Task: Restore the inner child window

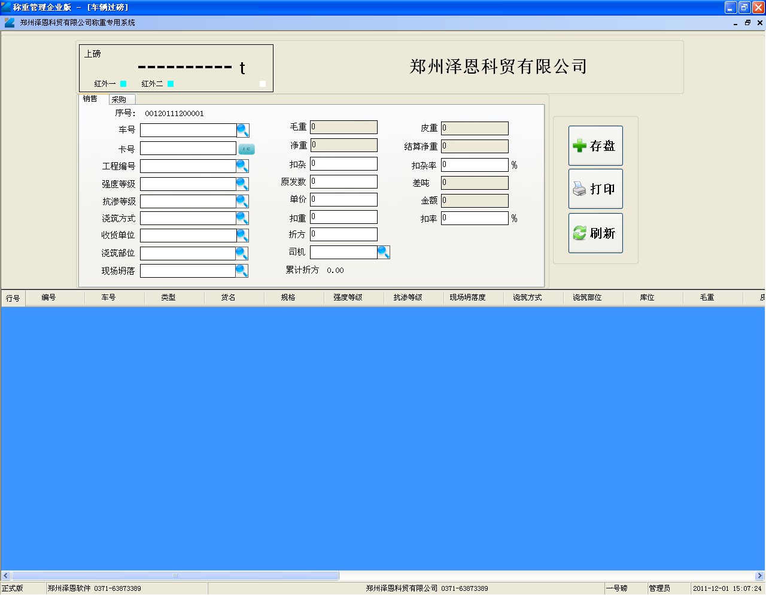Action: (x=747, y=23)
